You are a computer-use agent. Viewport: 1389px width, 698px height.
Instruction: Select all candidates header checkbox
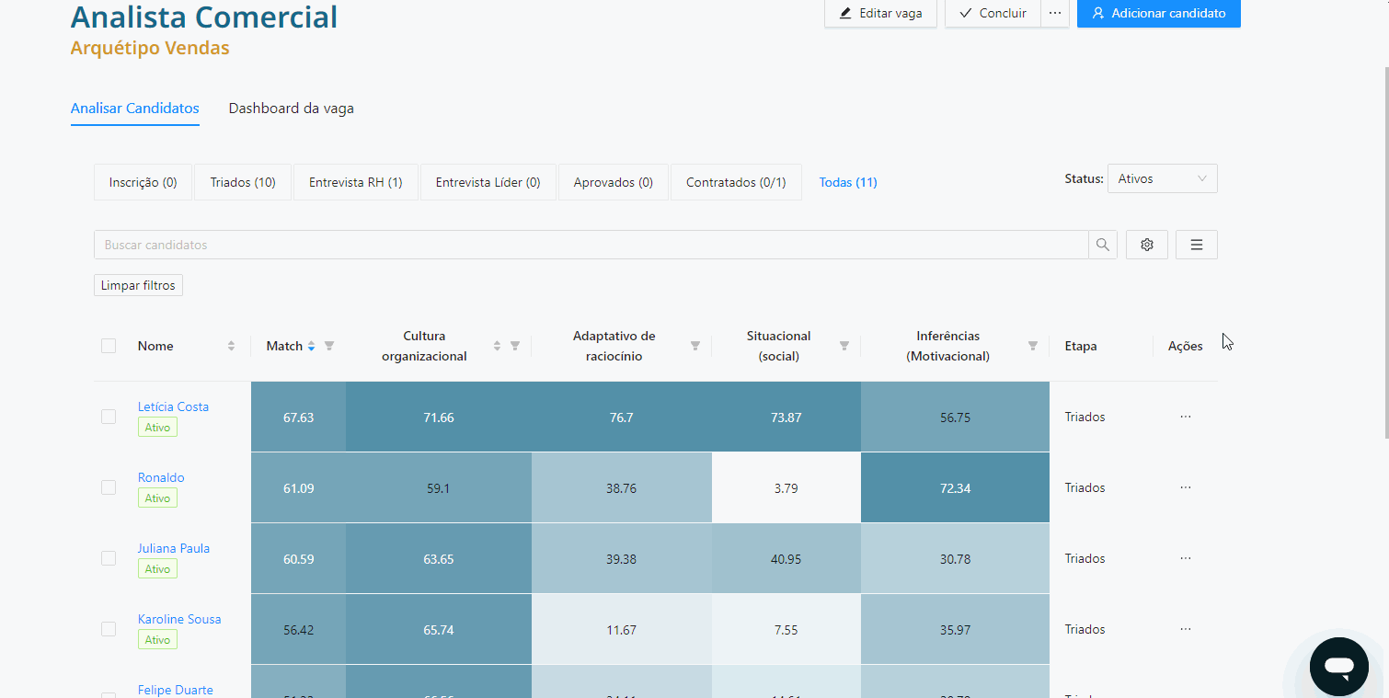(109, 346)
